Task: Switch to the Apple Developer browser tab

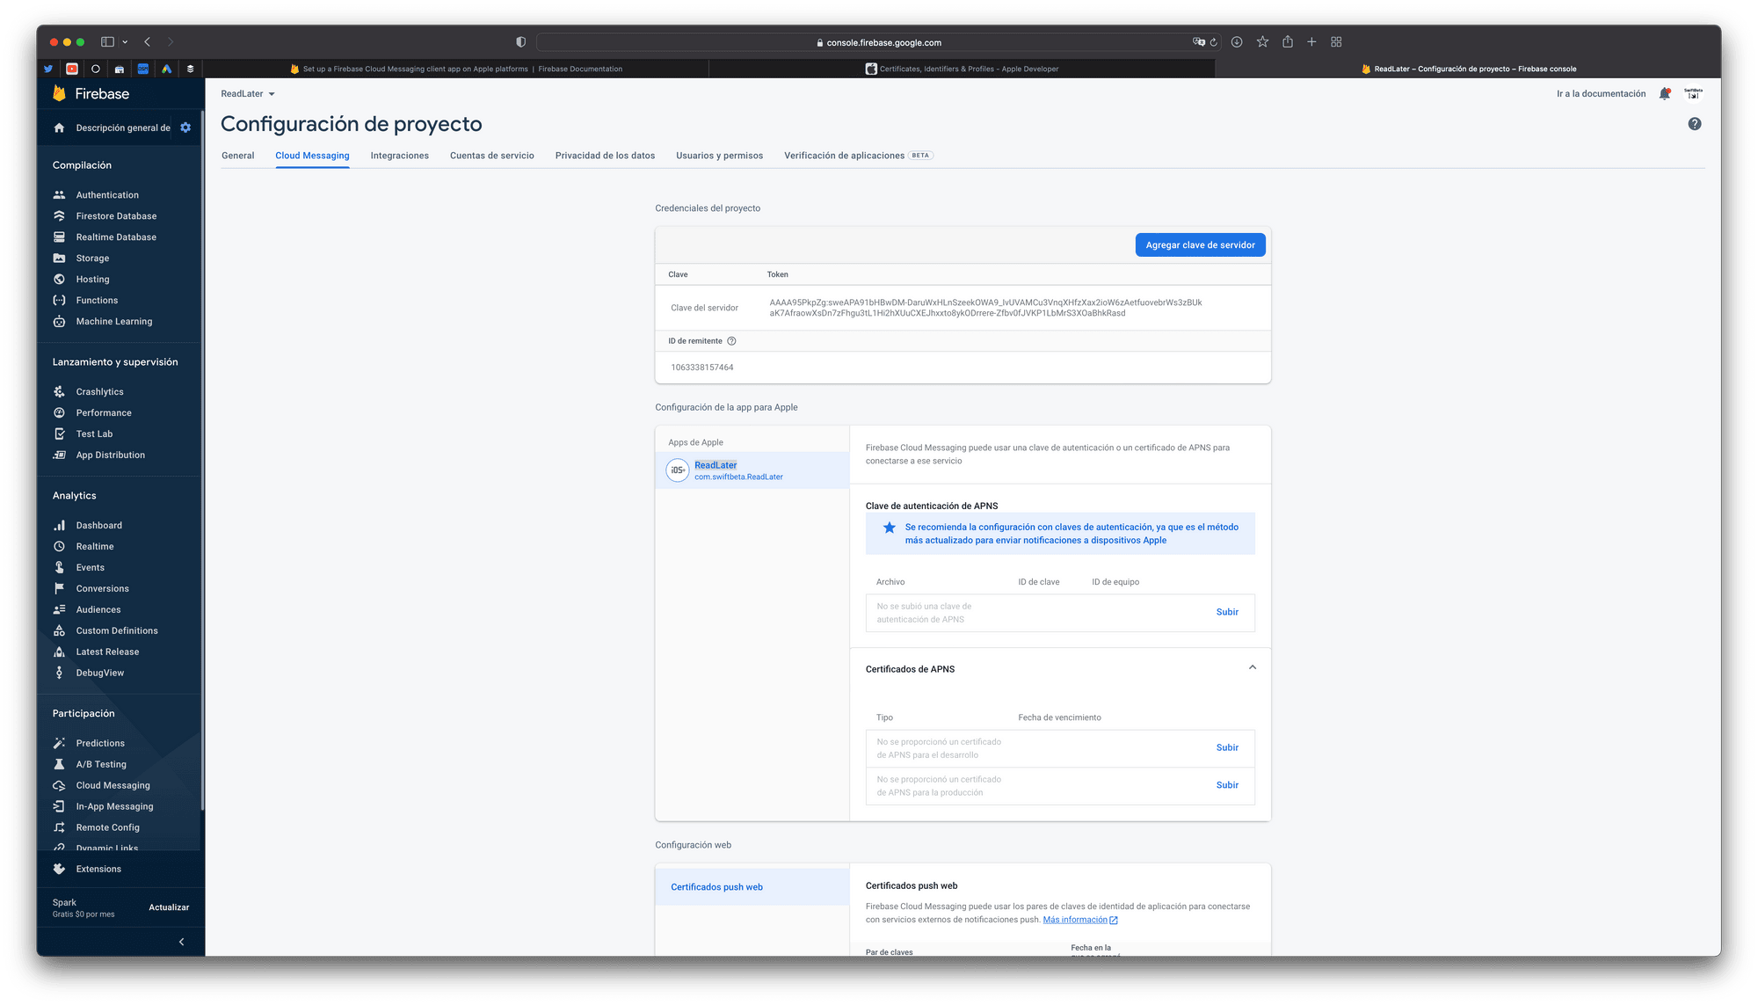Action: pos(963,69)
